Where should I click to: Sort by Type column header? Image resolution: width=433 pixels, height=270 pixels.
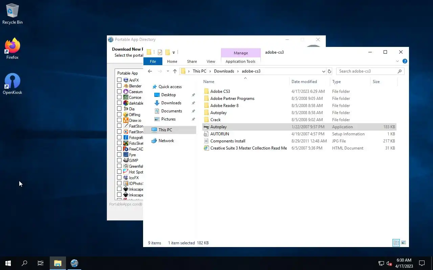[350, 82]
